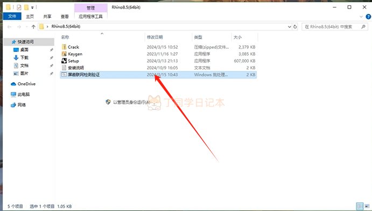Click the 2023/11/16 1:27 date cell

162,54
